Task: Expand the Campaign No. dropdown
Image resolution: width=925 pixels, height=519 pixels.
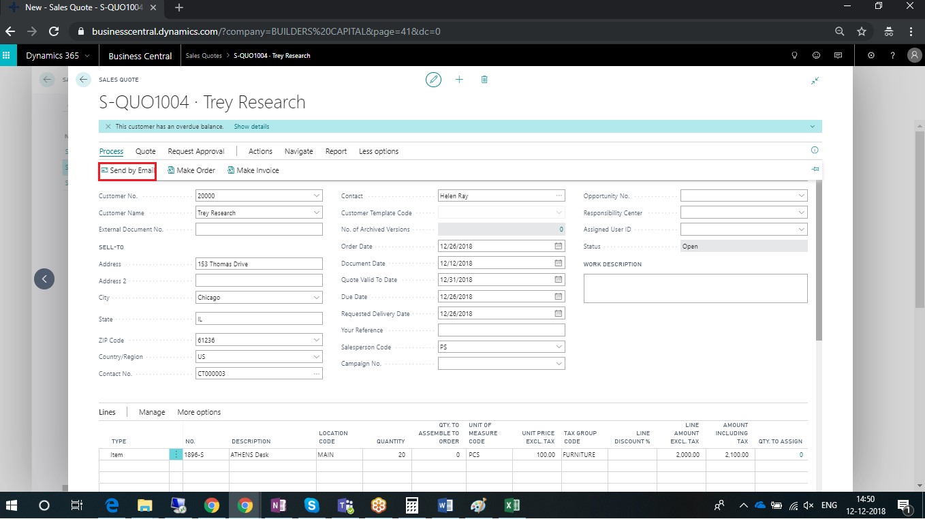Action: 559,364
